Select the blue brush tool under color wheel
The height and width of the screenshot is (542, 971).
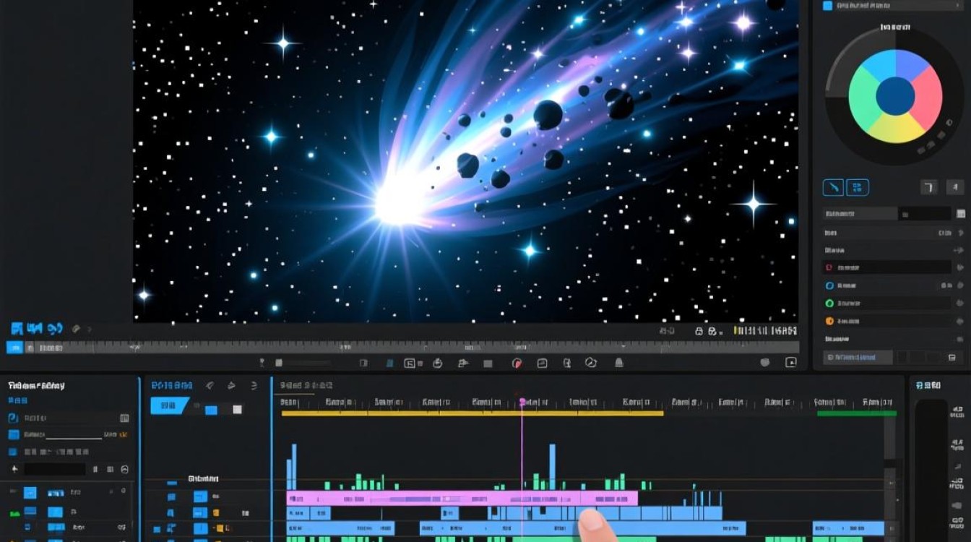[x=833, y=188]
